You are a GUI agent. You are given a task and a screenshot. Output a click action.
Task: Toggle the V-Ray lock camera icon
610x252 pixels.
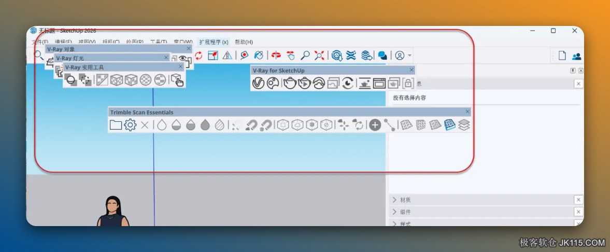(x=408, y=83)
